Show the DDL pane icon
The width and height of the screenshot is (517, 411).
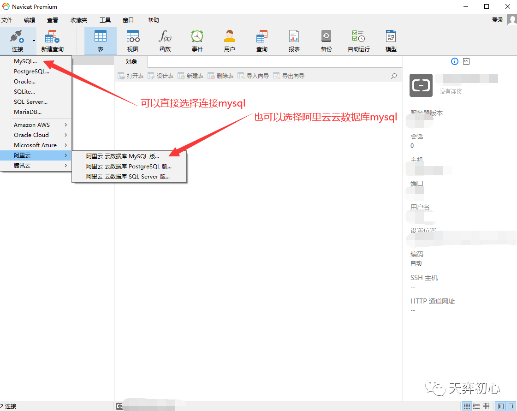coord(466,61)
